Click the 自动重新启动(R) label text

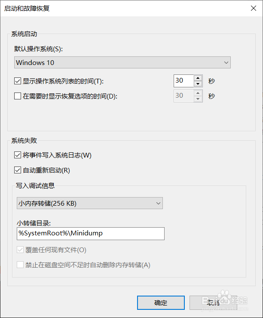[46, 170]
